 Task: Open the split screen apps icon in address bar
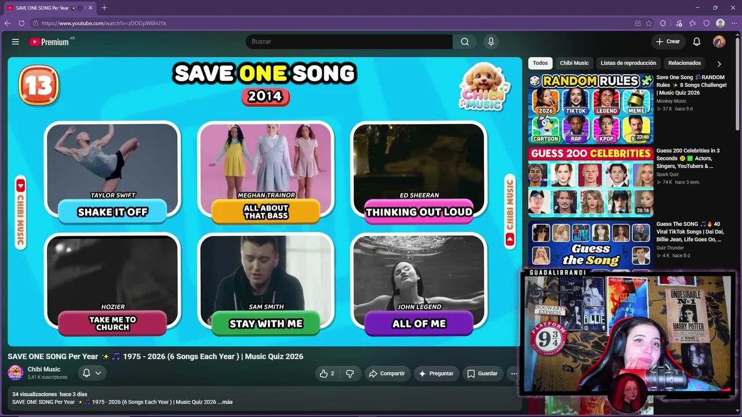click(638, 23)
